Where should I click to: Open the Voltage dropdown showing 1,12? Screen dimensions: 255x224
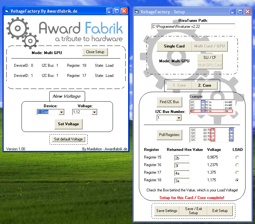click(x=94, y=112)
